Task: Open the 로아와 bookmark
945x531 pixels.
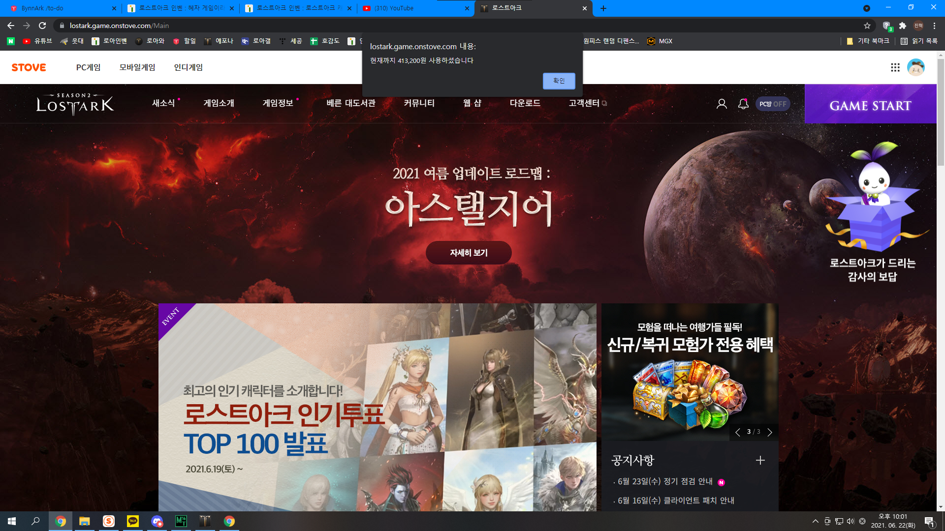Action: 150,41
